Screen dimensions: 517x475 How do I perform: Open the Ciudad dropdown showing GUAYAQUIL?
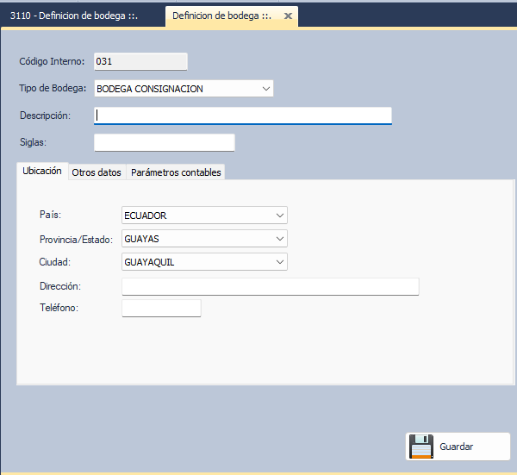click(278, 262)
